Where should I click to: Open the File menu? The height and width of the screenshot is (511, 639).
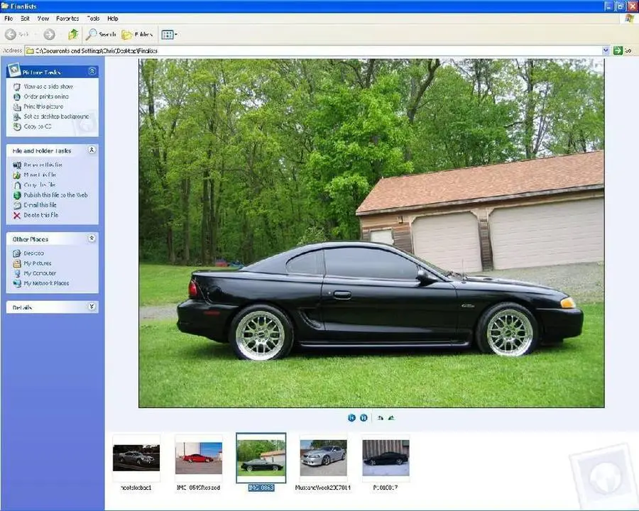pyautogui.click(x=9, y=18)
